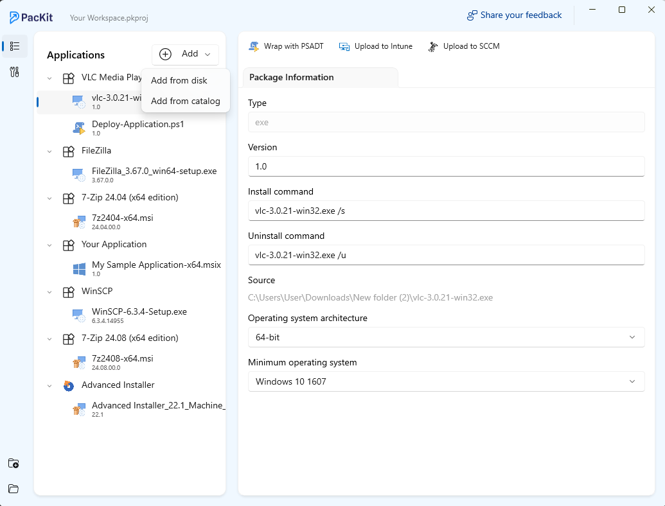The width and height of the screenshot is (665, 506).
Task: Click Your Workspace.pkproj title text
Action: coord(109,18)
